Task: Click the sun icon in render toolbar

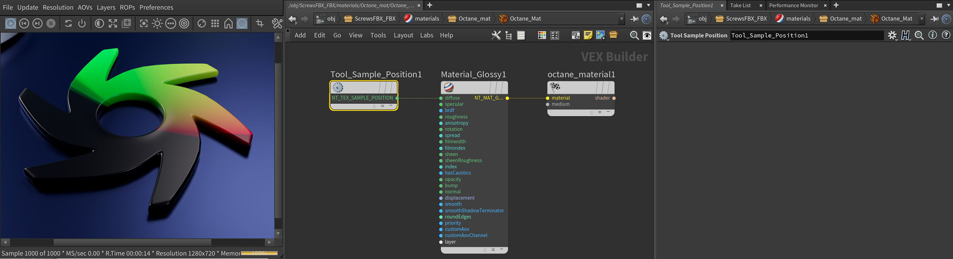Action: coord(157,24)
